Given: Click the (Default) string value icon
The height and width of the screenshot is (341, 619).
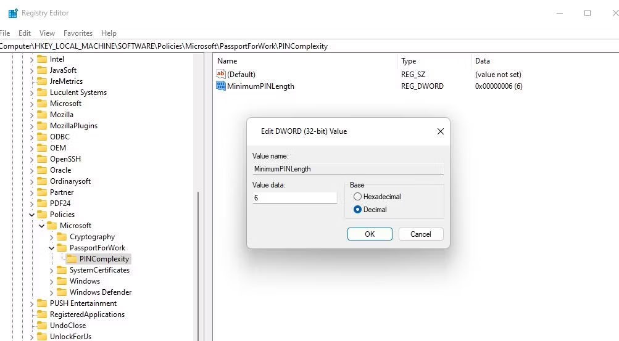Looking at the screenshot, I should [221, 74].
